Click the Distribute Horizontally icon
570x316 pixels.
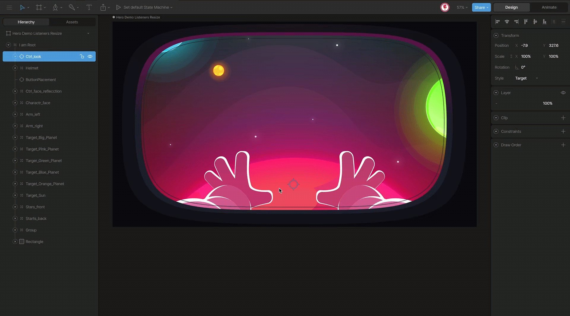(x=554, y=22)
